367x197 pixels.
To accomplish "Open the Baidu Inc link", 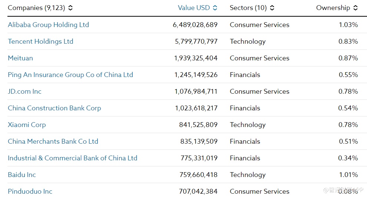I will tap(22, 175).
